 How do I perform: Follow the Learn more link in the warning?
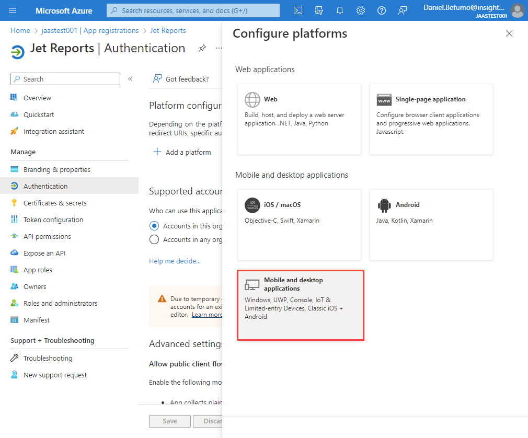coord(206,315)
